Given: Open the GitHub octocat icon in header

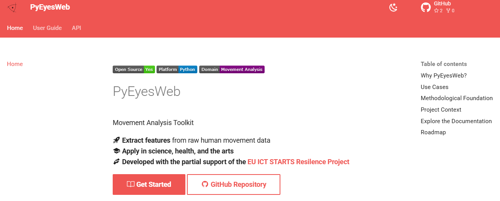Looking at the screenshot, I should pyautogui.click(x=426, y=7).
